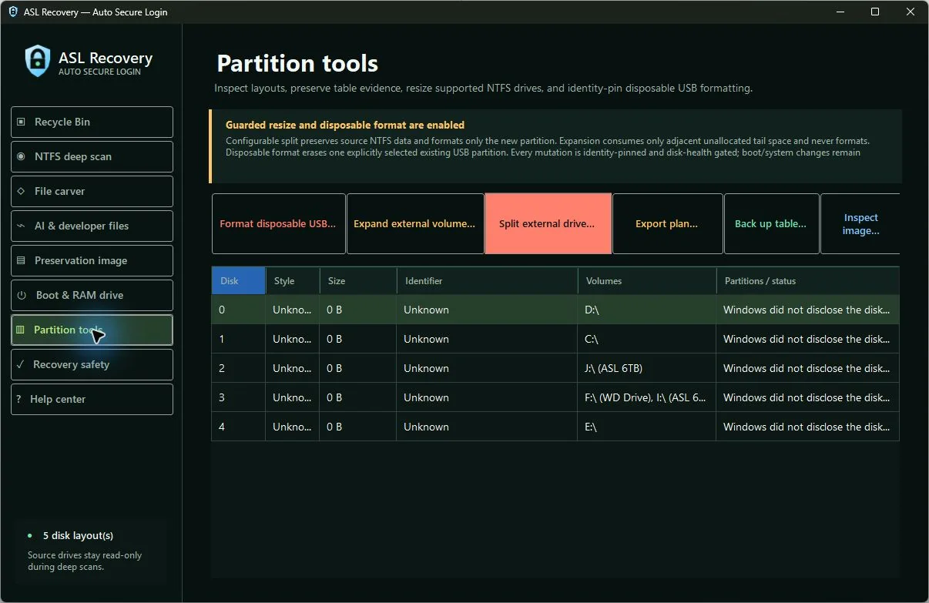This screenshot has width=929, height=603.
Task: Click the Identifier column header
Action: pos(488,281)
